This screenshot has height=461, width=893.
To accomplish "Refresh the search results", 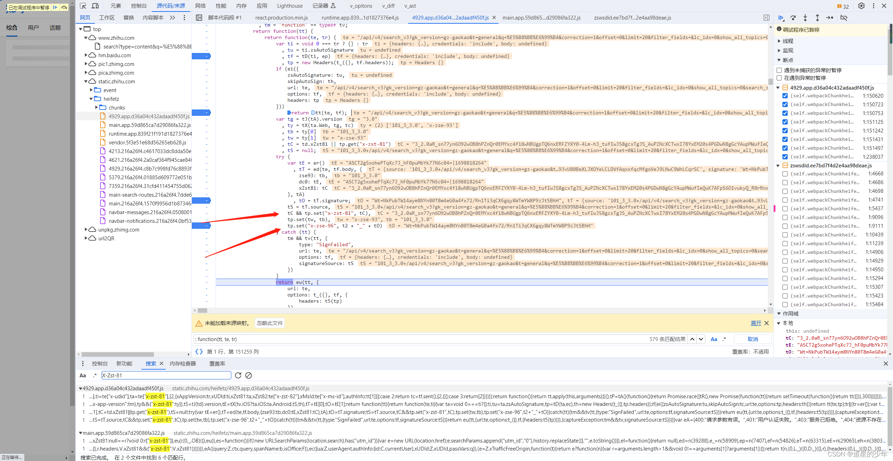I will 238,375.
